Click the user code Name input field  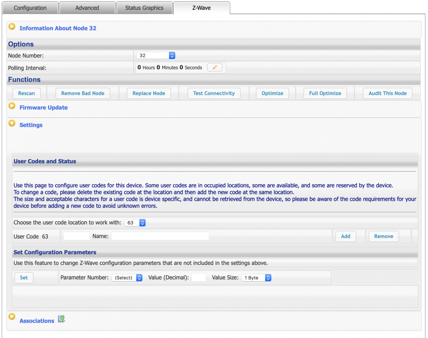[160, 236]
